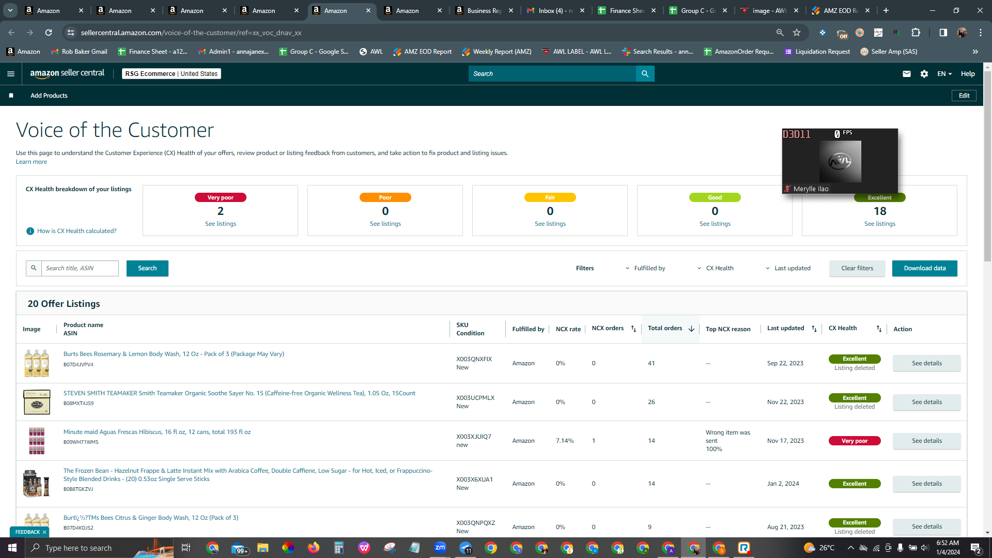Open the EN language dropdown
Viewport: 992px width, 558px height.
click(944, 74)
